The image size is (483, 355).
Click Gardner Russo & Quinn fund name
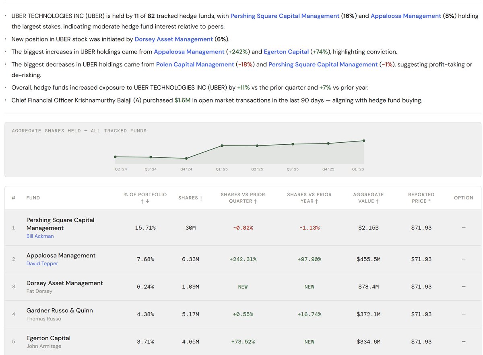point(60,310)
